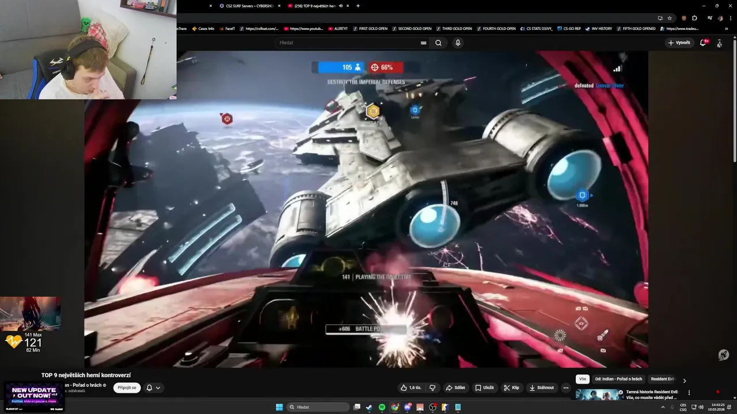Click the Windows taskbar Hledat search box
This screenshot has height=414, width=737.
tap(318, 407)
